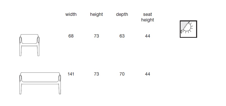
Task: Select the armchair depth value 63
Action: tap(122, 36)
